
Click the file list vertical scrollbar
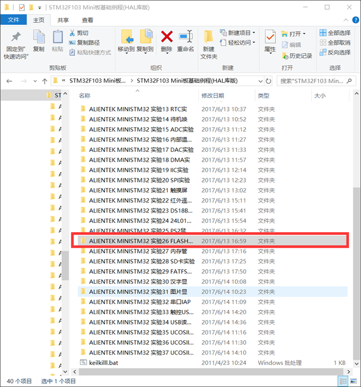356,273
